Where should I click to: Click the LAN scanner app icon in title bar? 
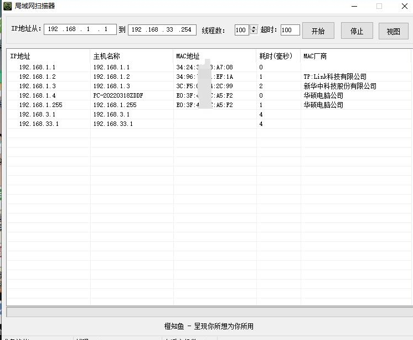(x=7, y=6)
